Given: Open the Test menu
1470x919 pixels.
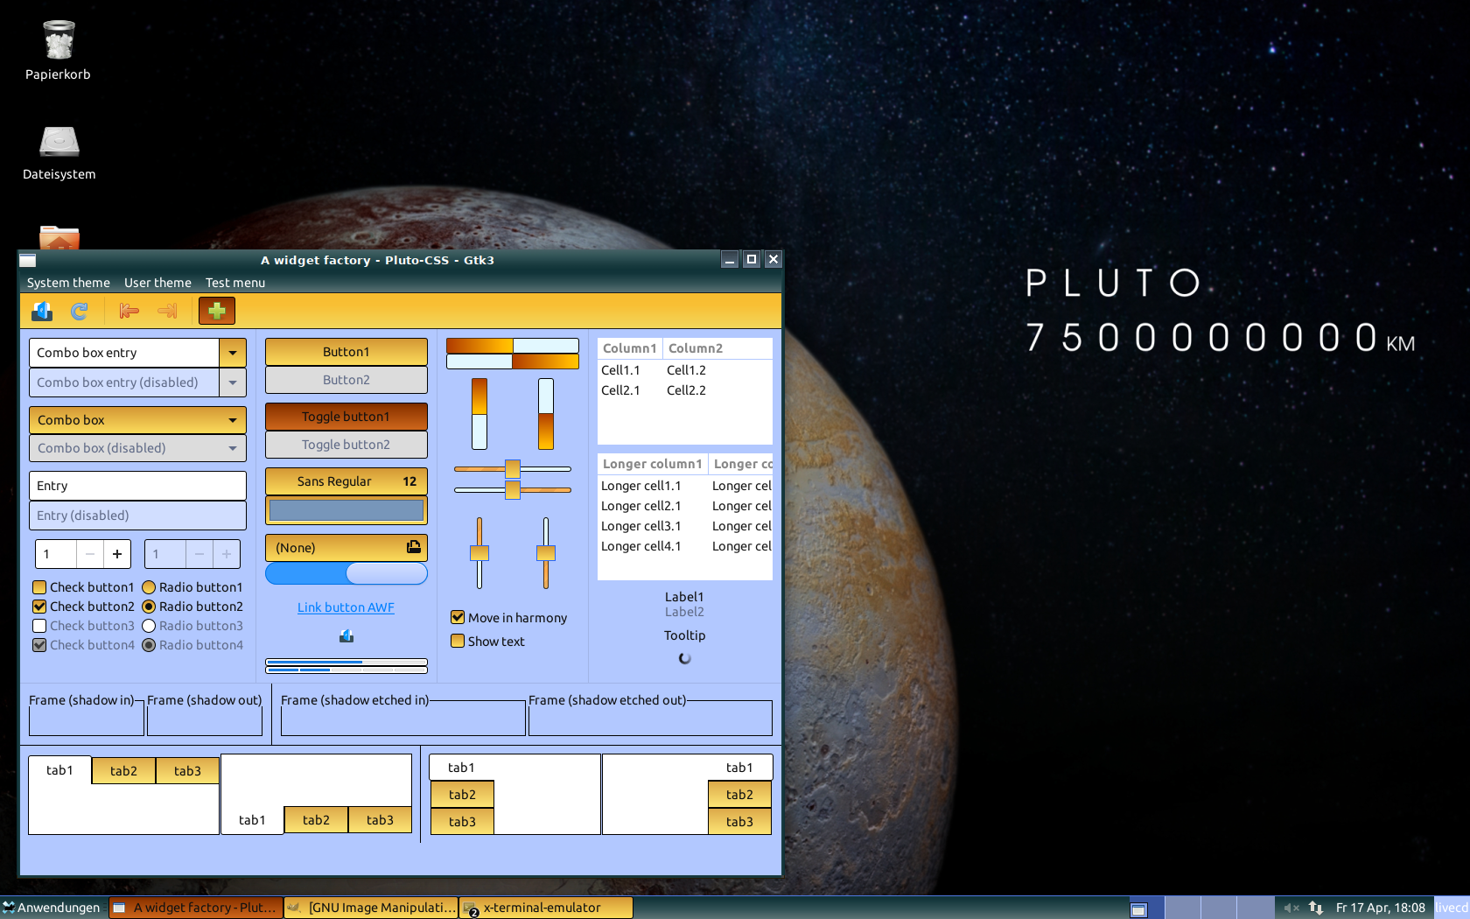Looking at the screenshot, I should click(x=234, y=282).
